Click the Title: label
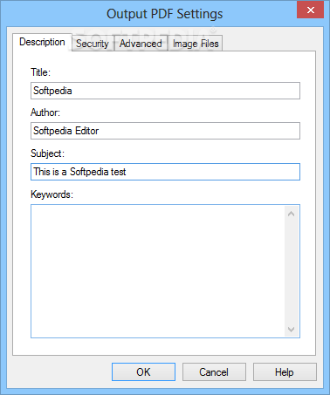330x395 pixels. (41, 72)
